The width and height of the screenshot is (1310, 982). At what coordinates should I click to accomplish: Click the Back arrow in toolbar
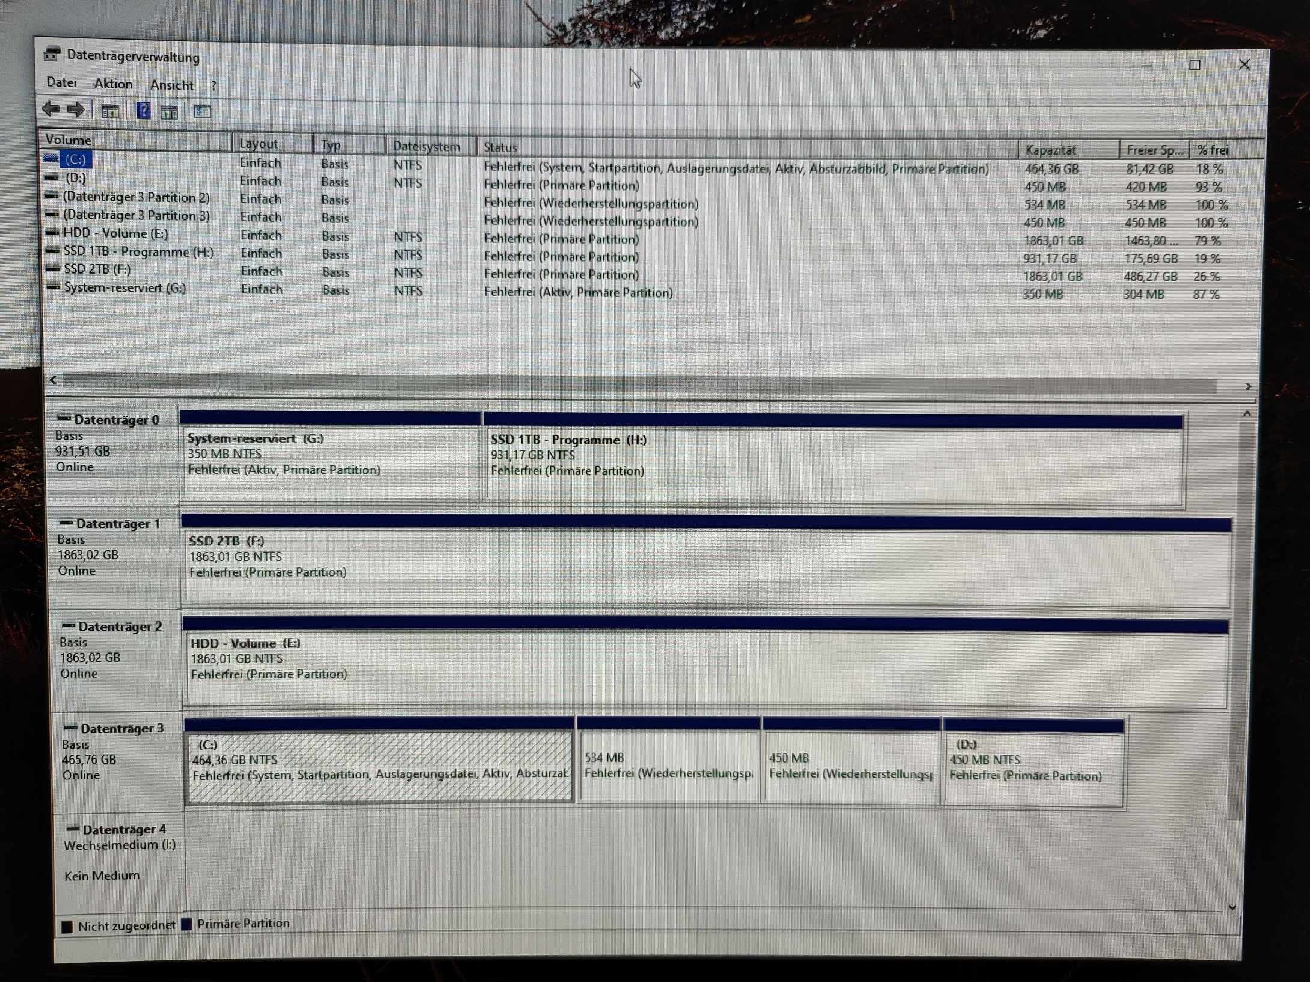point(51,109)
